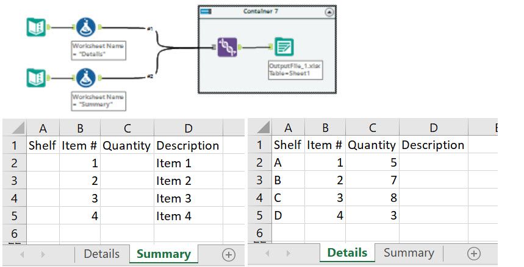This screenshot has width=524, height=267.
Task: Select the cell with Shelf value "C"
Action: [x=287, y=198]
